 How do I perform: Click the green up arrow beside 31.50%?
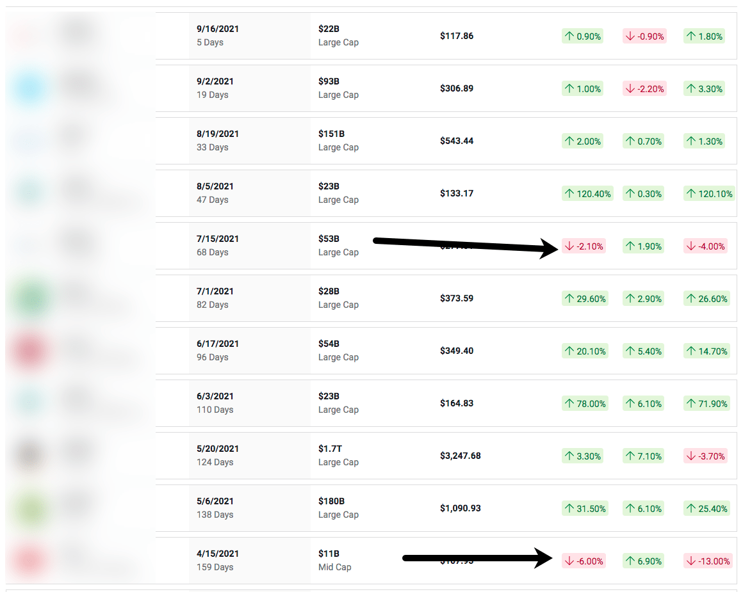[569, 508]
